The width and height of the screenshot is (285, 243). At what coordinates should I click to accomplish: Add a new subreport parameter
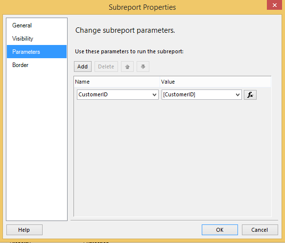(83, 66)
